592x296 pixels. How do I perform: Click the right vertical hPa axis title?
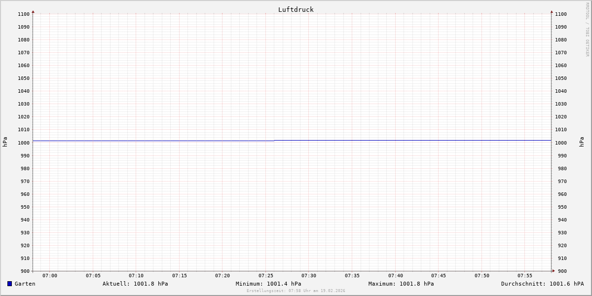[582, 142]
